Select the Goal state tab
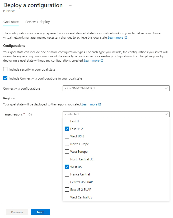Screen dimensions: 173x218 point(11,22)
